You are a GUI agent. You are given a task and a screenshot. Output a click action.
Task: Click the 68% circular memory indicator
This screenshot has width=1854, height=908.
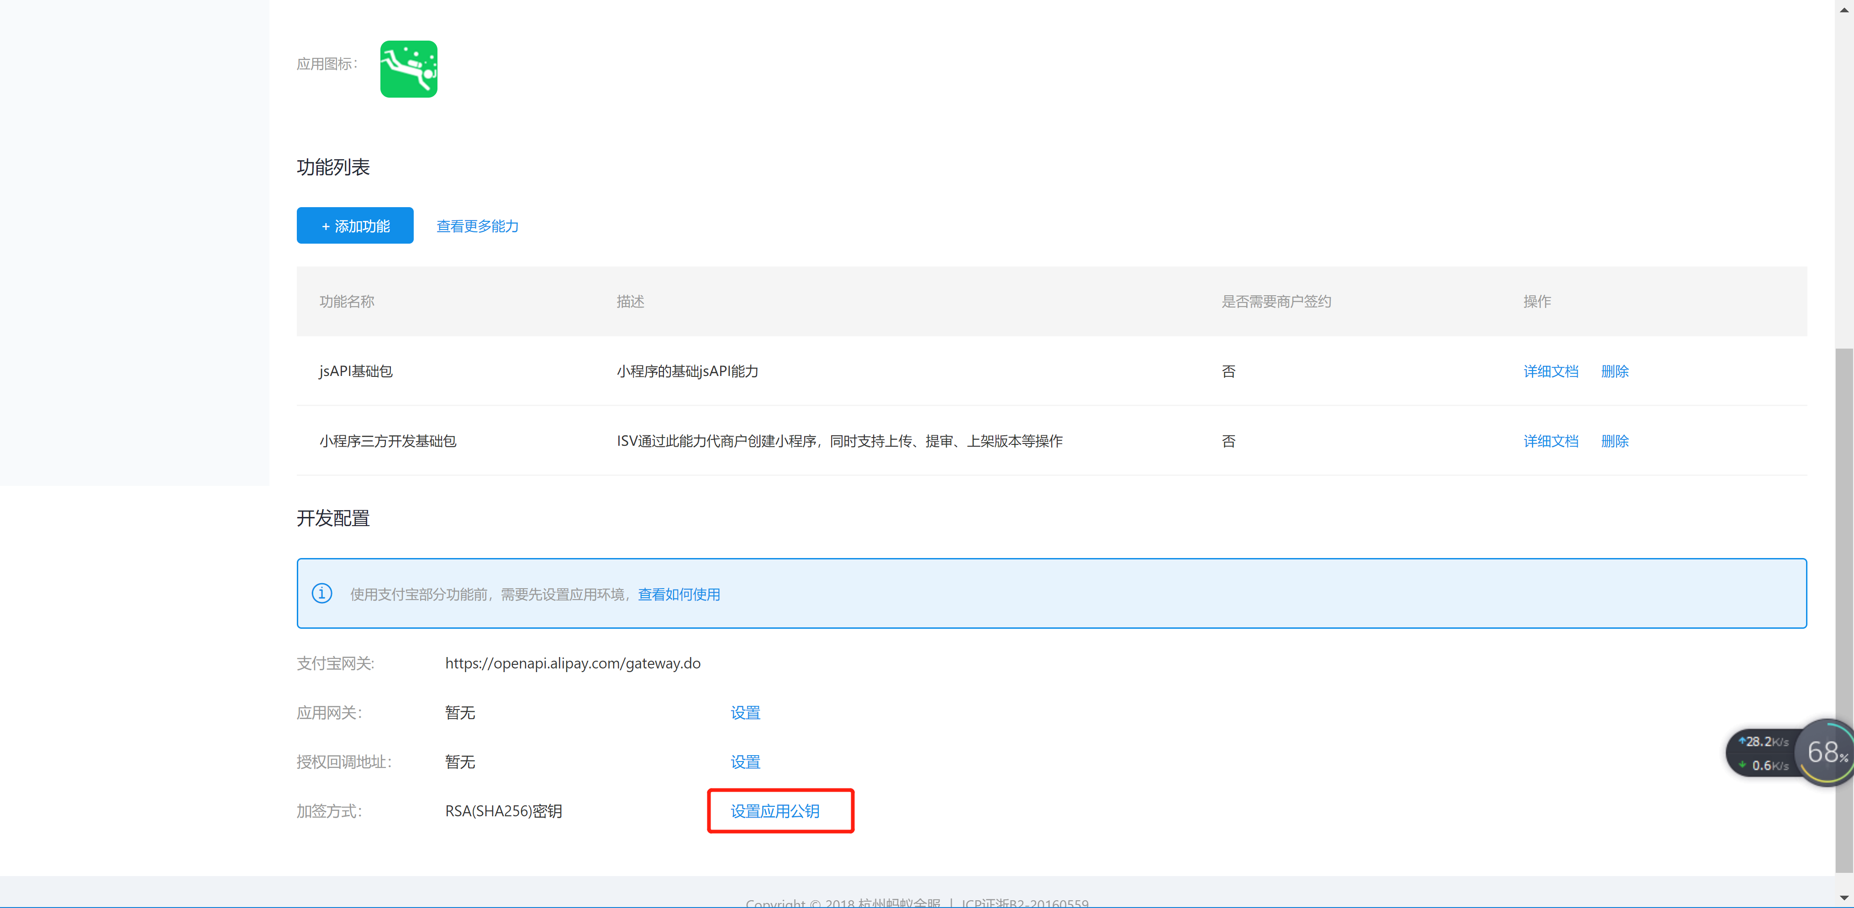point(1825,752)
